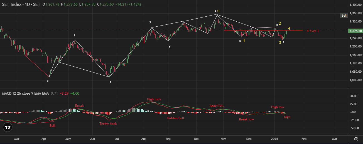Click the MACD value −3.29 in legend
The width and height of the screenshot is (363, 144).
(x=65, y=93)
